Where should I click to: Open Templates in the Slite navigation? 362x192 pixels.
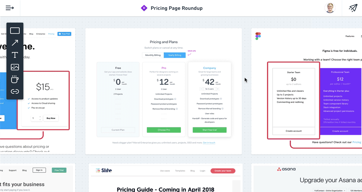[x=180, y=171]
